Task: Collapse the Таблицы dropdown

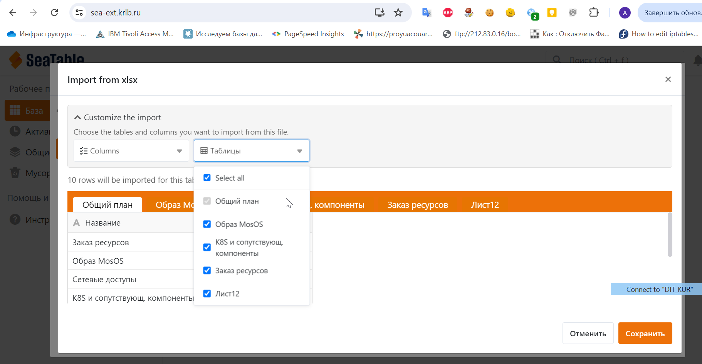Action: tap(251, 151)
